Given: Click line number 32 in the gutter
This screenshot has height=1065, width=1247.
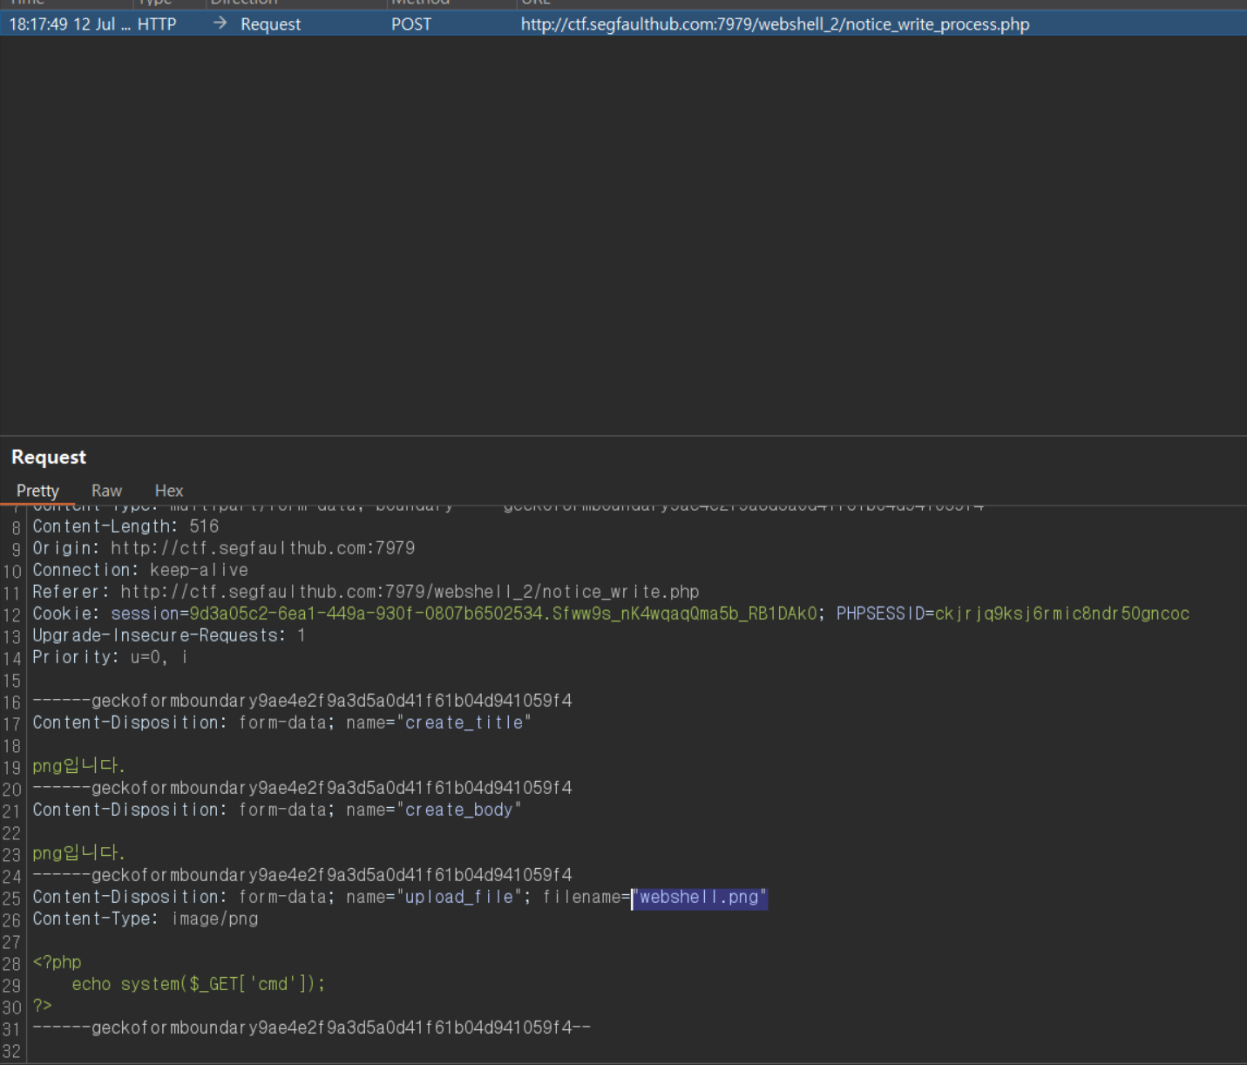Looking at the screenshot, I should [11, 1051].
